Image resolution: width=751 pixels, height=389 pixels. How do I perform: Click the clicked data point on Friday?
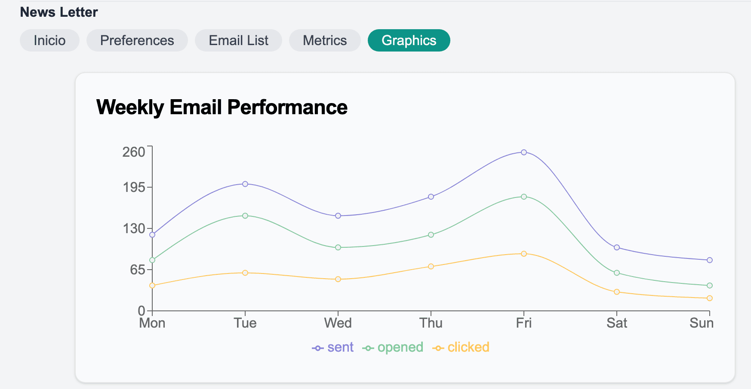coord(524,254)
